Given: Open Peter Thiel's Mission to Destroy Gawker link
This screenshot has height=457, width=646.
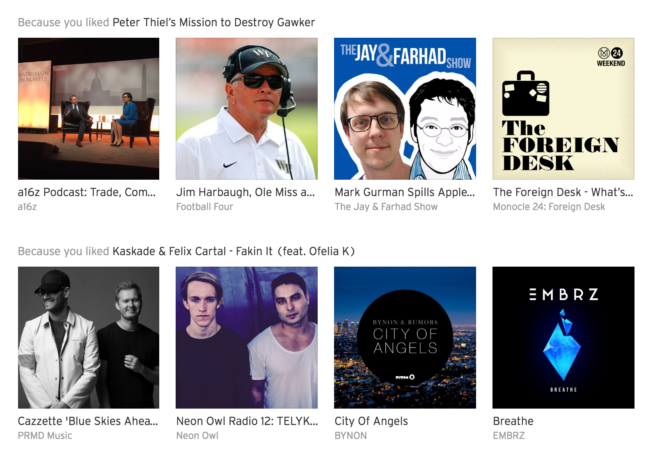Looking at the screenshot, I should tap(214, 23).
